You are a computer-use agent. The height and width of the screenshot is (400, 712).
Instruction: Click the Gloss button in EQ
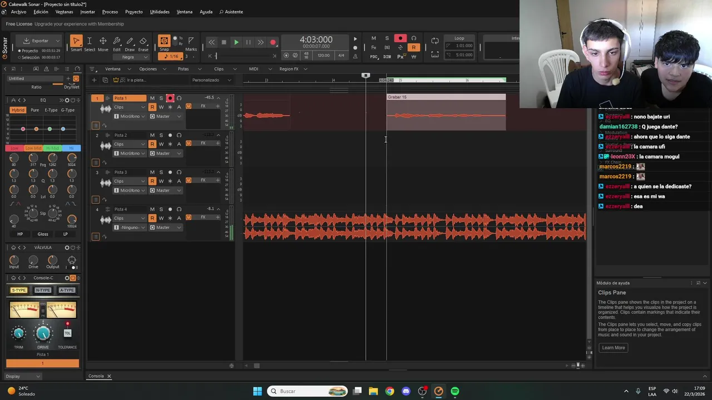tap(43, 234)
